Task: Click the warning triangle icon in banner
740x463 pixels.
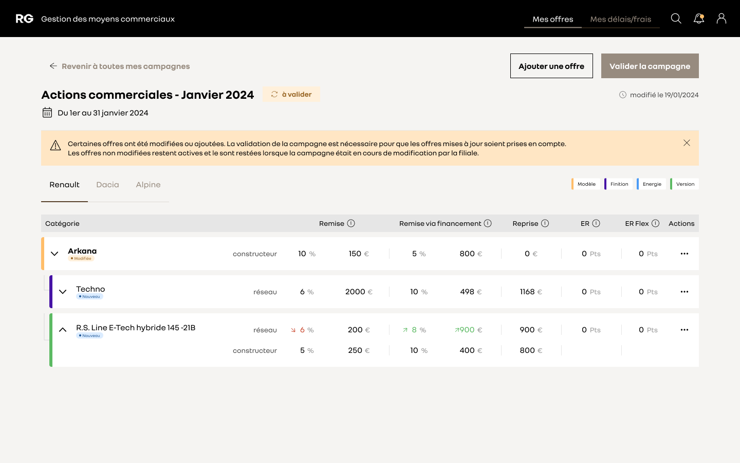Action: tap(55, 146)
